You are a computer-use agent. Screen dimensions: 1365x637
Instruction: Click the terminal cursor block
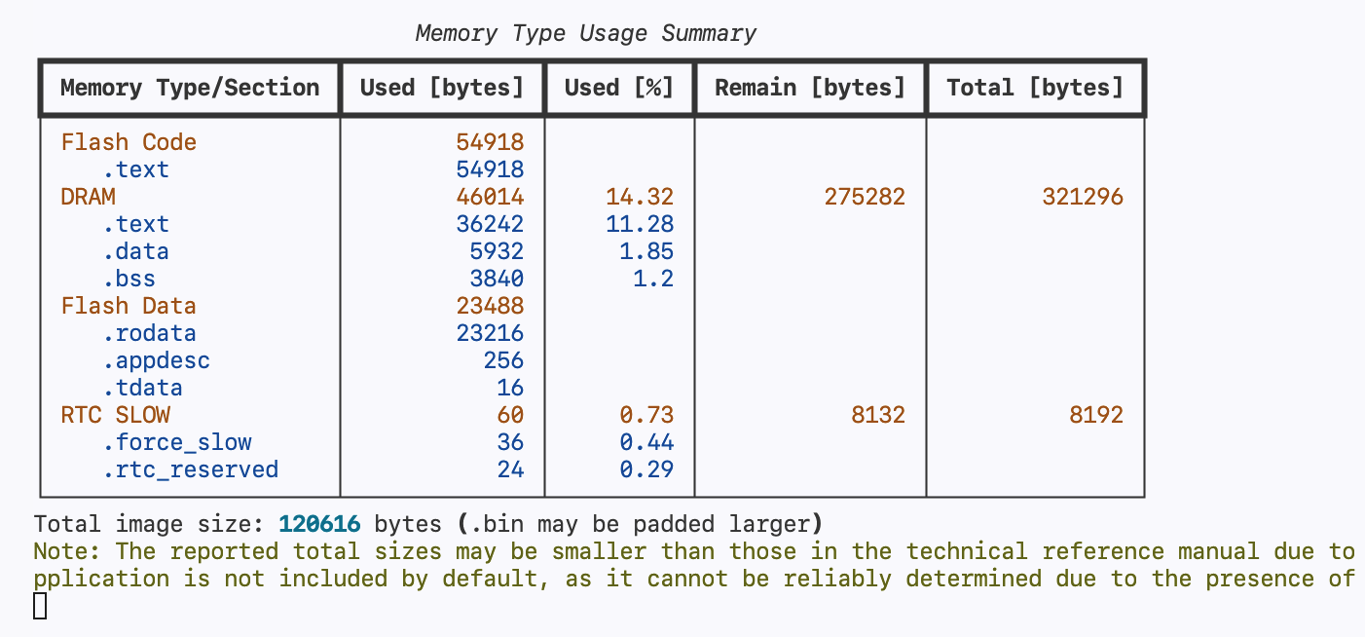point(40,606)
